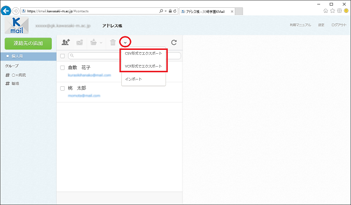351x205 pixels.
Task: Open the 職場 group
Action: pyautogui.click(x=12, y=83)
